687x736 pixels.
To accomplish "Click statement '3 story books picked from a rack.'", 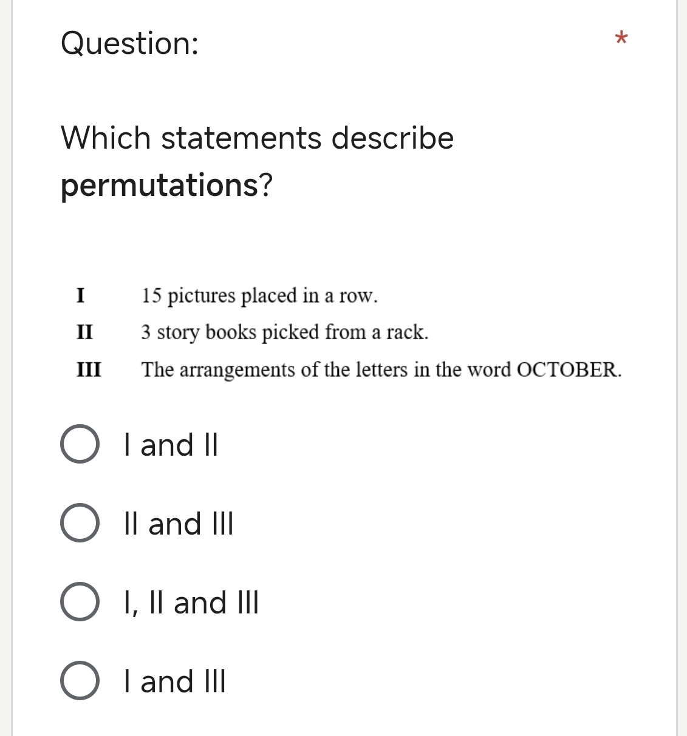I will [285, 333].
